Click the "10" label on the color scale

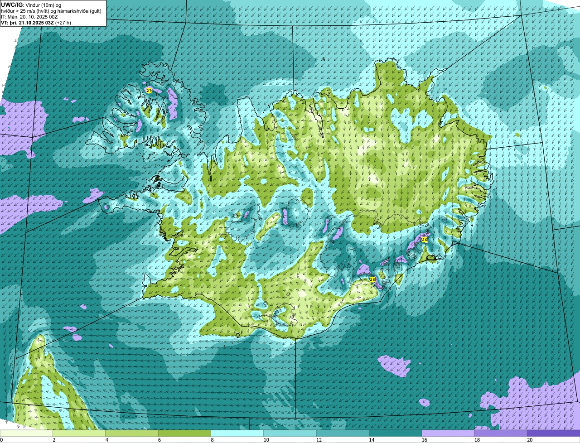coord(266,440)
